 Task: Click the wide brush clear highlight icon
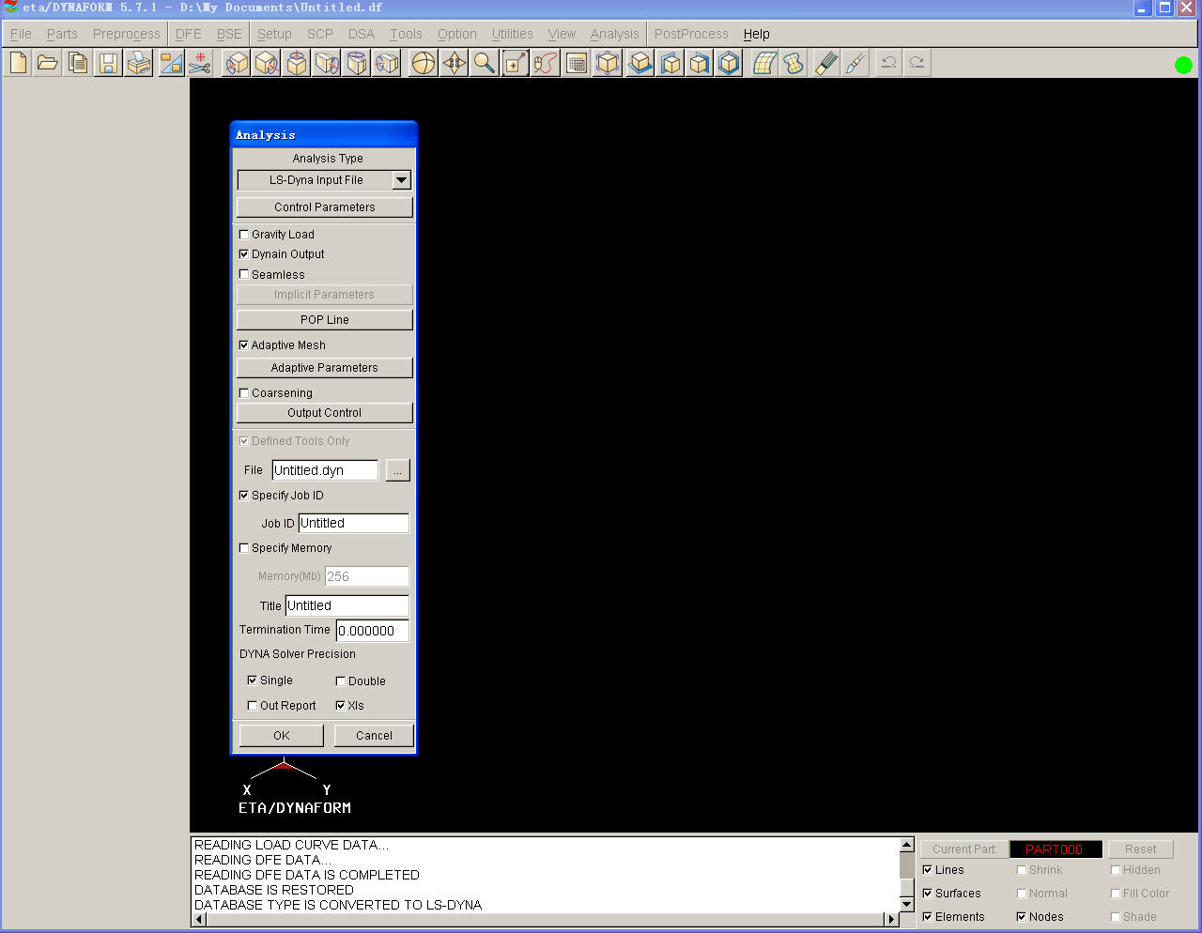coord(826,63)
